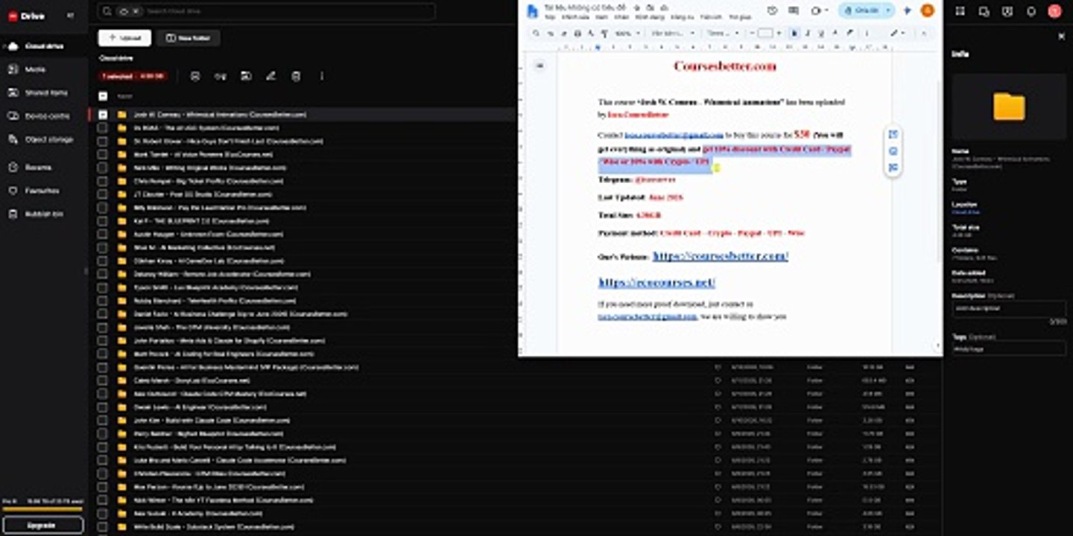The height and width of the screenshot is (536, 1073).
Task: Toggle the select-all checkbox in header
Action: click(x=103, y=96)
